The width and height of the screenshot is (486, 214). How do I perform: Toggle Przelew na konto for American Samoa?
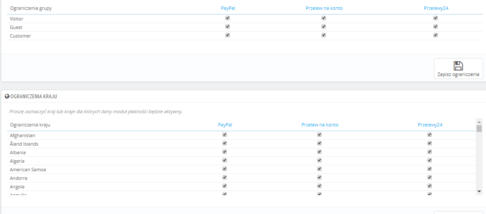pos(319,169)
